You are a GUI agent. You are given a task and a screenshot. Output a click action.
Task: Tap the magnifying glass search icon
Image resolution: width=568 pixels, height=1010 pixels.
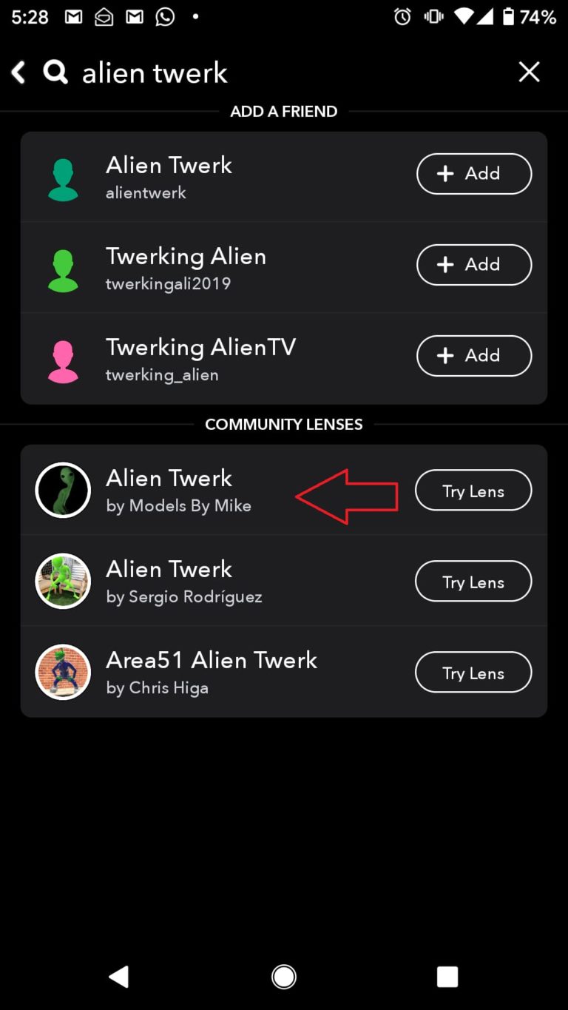point(55,72)
